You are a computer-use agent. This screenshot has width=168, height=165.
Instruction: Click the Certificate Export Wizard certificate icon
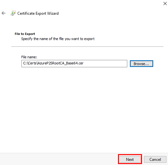(x=13, y=13)
